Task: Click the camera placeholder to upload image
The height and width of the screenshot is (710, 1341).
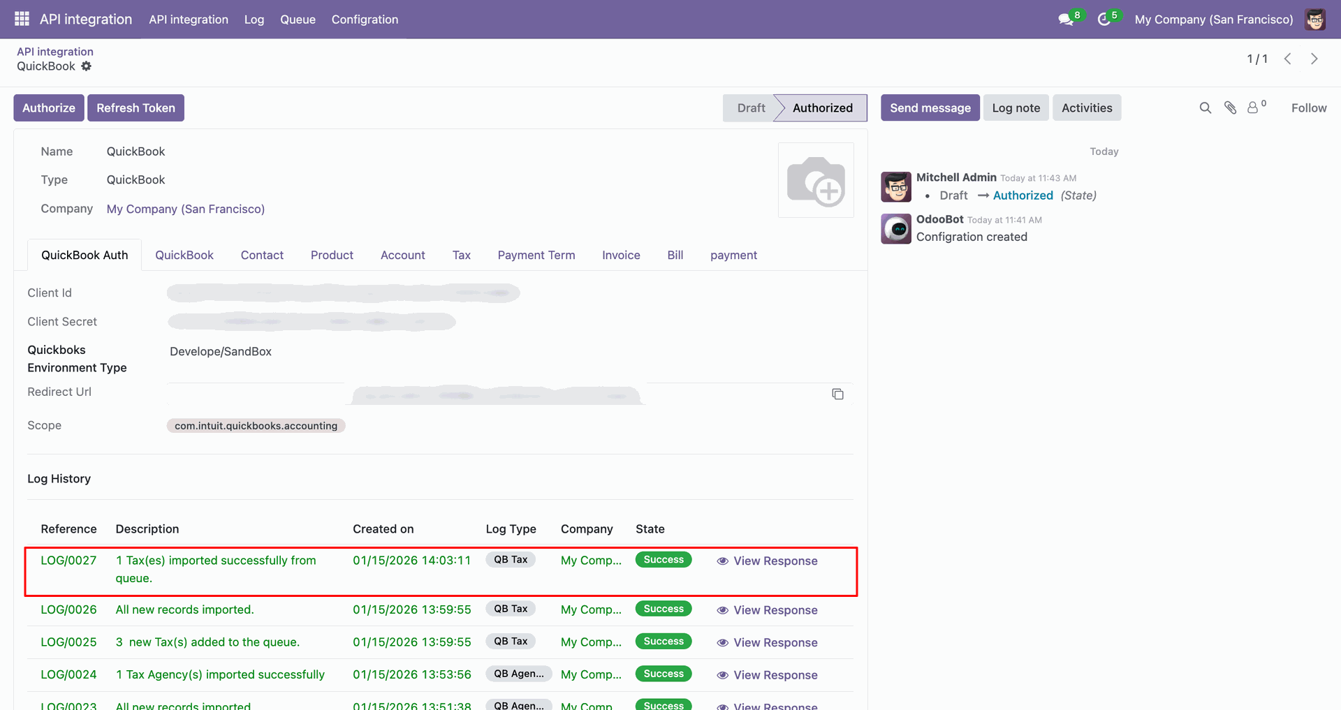Action: (x=816, y=180)
